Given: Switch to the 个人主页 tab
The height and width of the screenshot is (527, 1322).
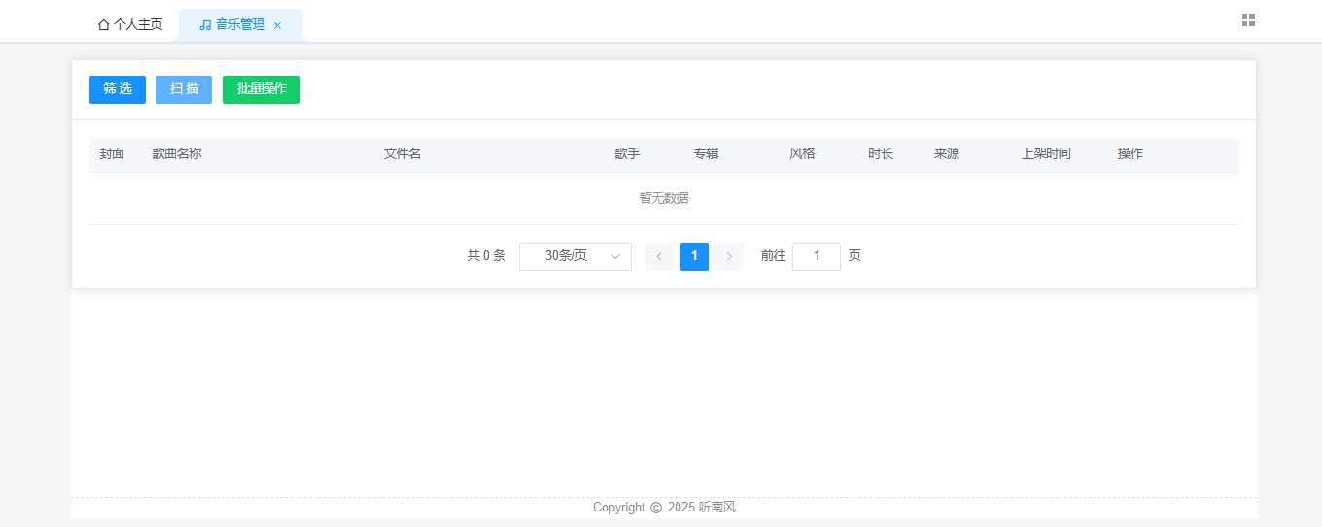Looking at the screenshot, I should pos(130,25).
